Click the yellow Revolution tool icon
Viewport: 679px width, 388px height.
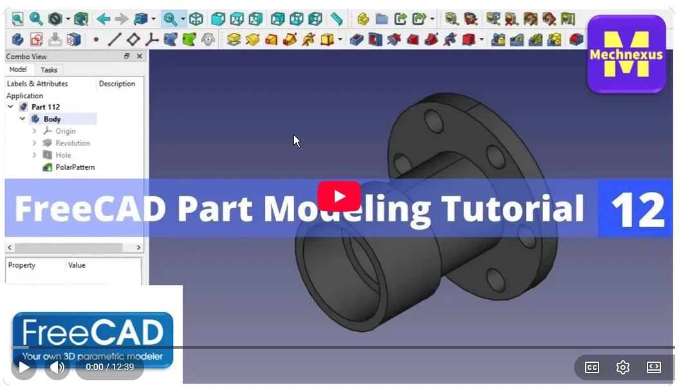pos(252,40)
